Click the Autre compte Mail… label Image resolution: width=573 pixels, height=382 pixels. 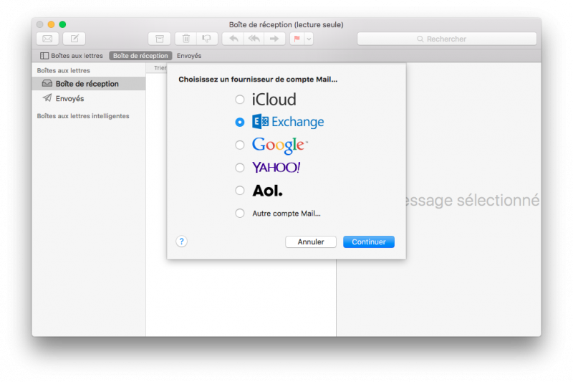[x=286, y=214]
